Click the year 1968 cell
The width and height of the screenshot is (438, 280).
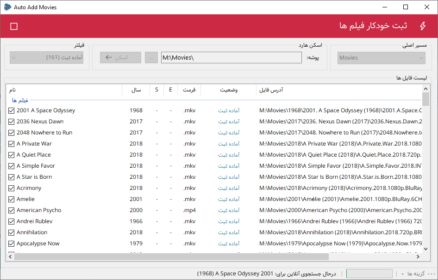pos(136,110)
